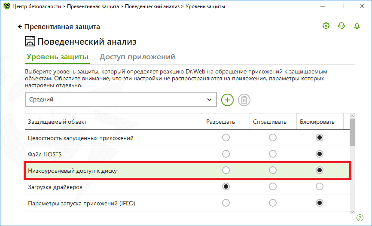Click the Блокировать column header
This screenshot has width=372, height=226.
pos(320,122)
